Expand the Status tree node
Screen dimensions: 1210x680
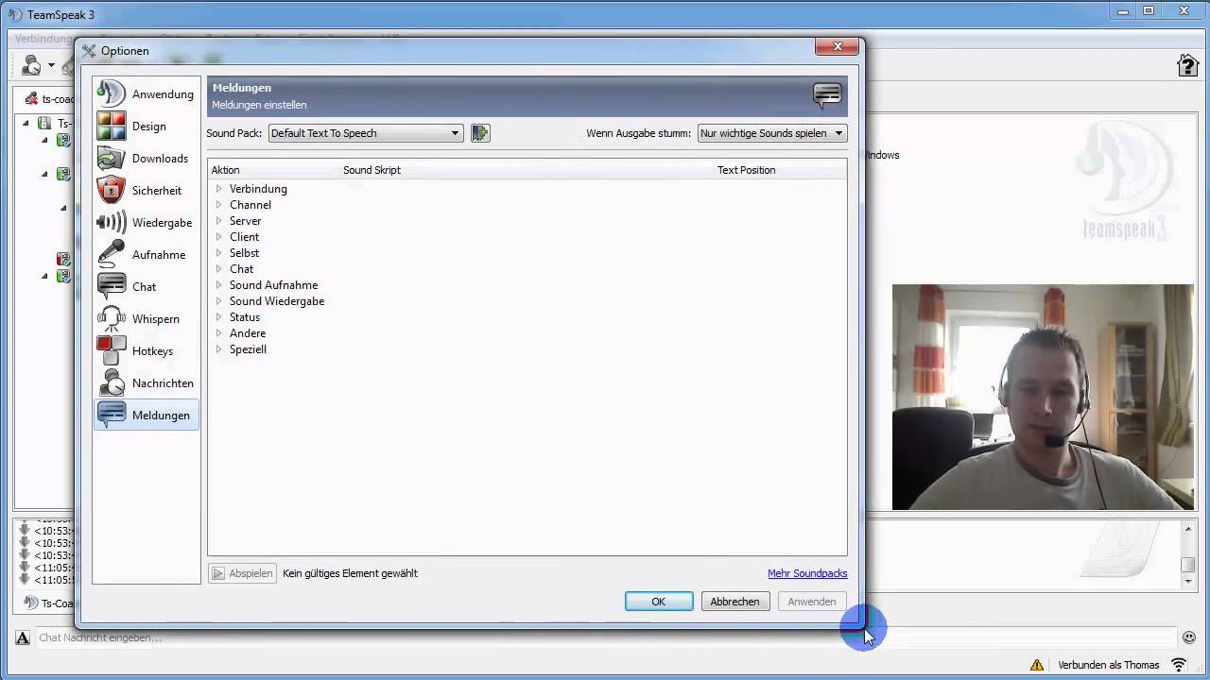(x=218, y=317)
